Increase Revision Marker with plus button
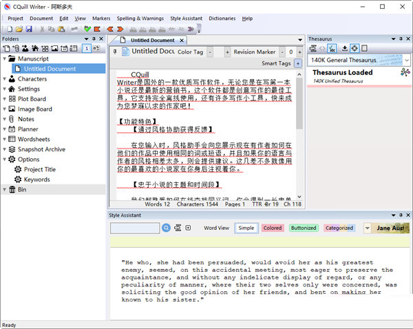The width and height of the screenshot is (413, 329). pos(299,52)
